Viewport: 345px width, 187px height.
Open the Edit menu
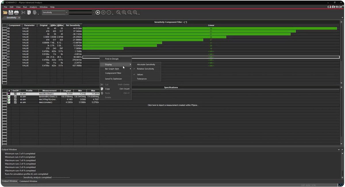pyautogui.click(x=11, y=7)
